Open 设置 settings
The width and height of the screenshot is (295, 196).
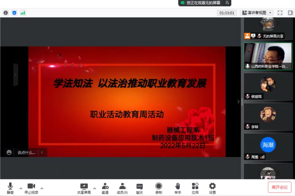pos(212,188)
